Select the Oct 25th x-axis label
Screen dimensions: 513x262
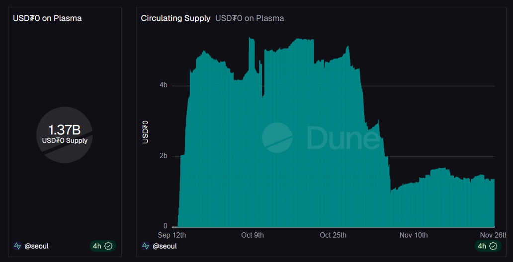coord(333,235)
